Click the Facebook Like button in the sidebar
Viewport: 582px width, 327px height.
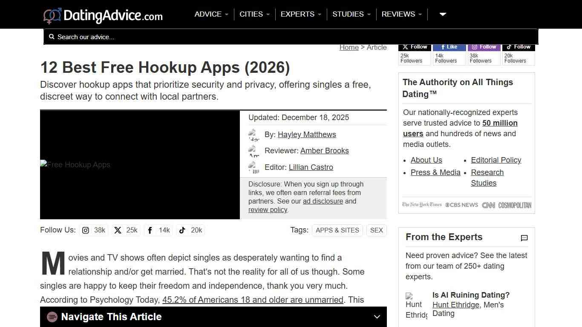(x=449, y=47)
